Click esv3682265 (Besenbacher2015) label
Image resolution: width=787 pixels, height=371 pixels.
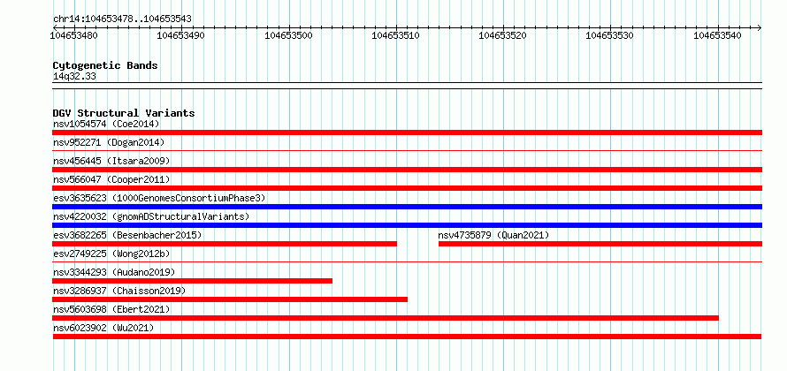click(127, 235)
